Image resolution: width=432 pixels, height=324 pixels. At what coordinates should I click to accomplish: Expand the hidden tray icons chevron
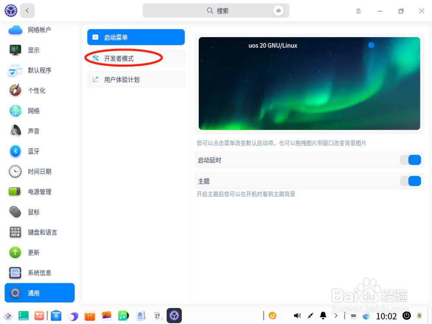pos(336,316)
